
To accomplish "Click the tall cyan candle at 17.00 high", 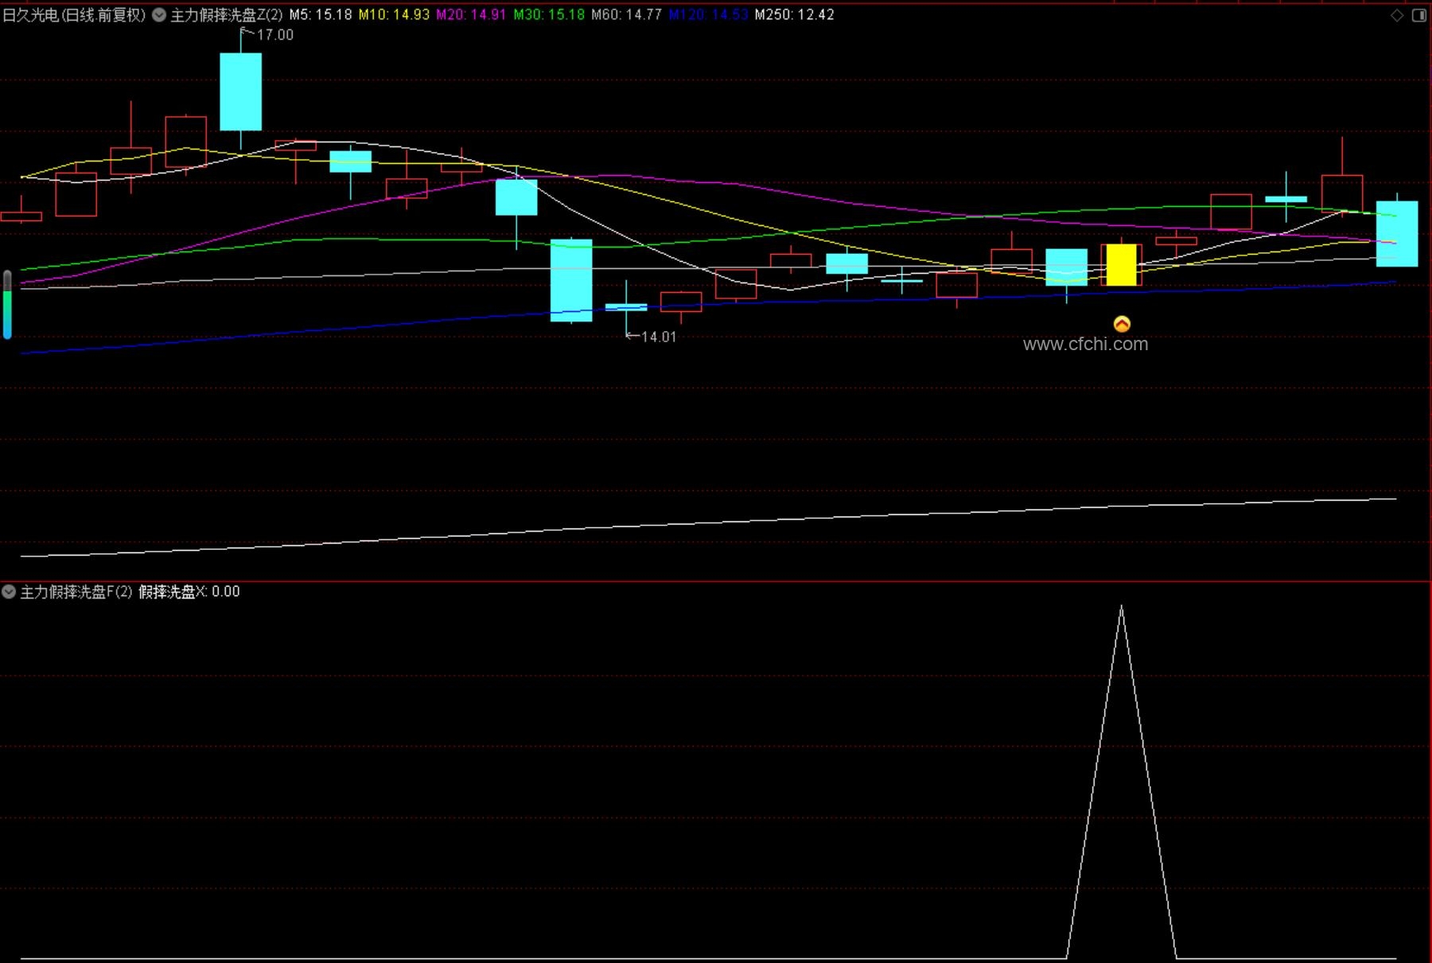I will tap(240, 92).
